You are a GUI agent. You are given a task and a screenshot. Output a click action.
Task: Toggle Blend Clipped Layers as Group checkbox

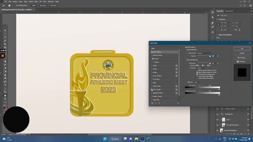coord(197,72)
